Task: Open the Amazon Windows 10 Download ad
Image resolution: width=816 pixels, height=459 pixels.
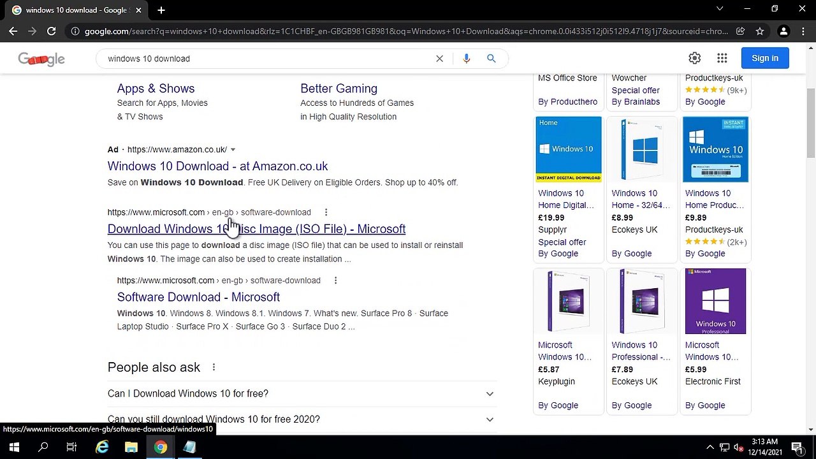Action: (217, 166)
